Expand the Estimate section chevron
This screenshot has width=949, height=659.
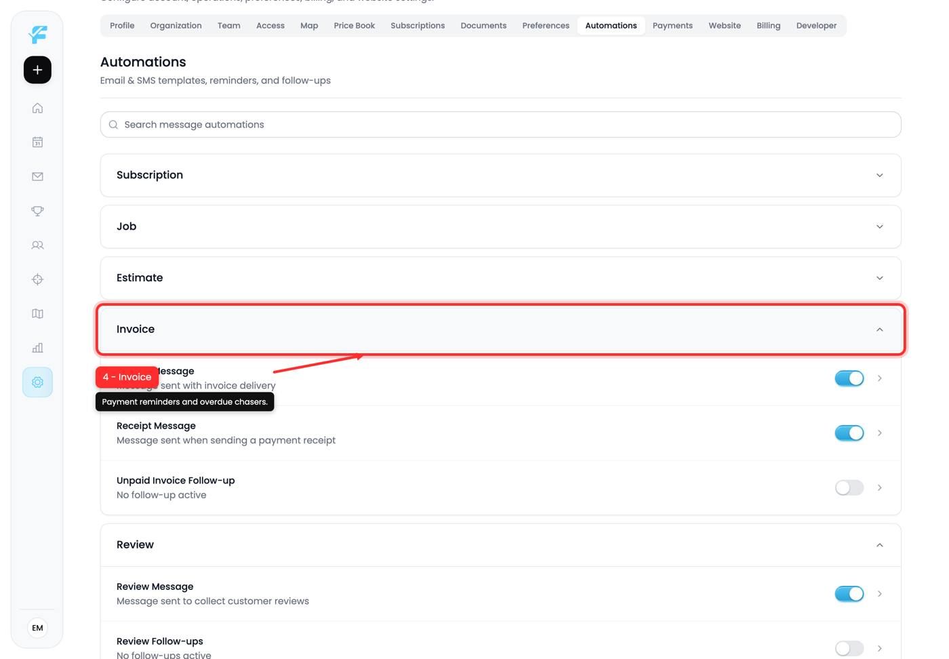click(879, 278)
